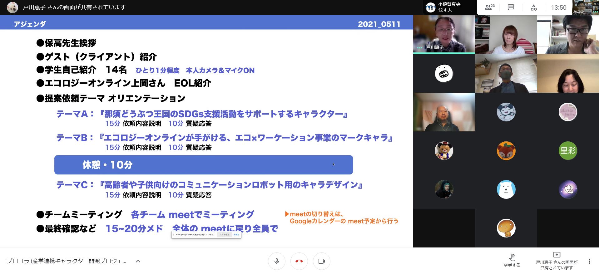This screenshot has height=274, width=599.
Task: Click your own video thumbnail labeled あなた
Action: [585, 7]
